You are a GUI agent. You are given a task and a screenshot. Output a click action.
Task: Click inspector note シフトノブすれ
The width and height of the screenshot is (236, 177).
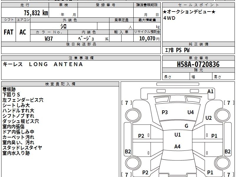(x=18, y=116)
